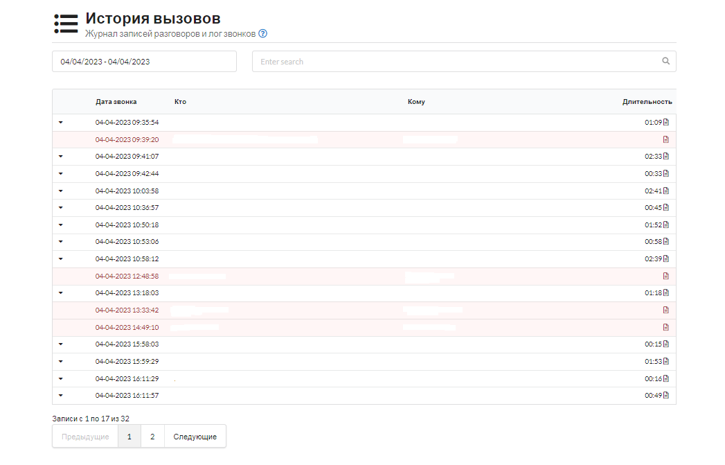Focus the Enter search field
This screenshot has height=465, width=725.
pyautogui.click(x=464, y=62)
